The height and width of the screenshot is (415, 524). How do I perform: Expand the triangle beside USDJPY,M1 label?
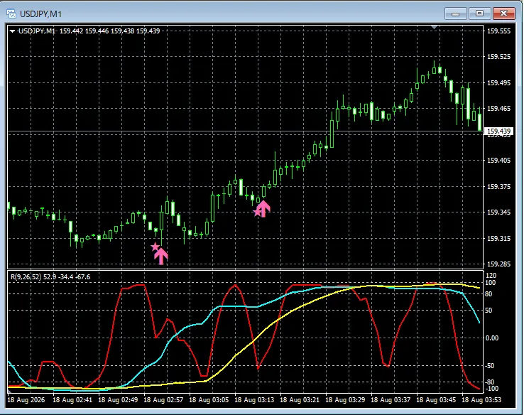[12, 31]
